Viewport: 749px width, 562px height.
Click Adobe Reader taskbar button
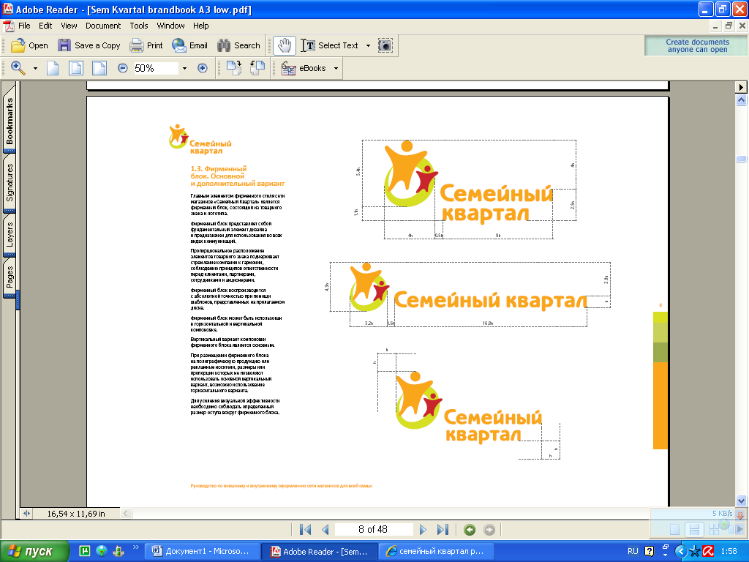320,551
